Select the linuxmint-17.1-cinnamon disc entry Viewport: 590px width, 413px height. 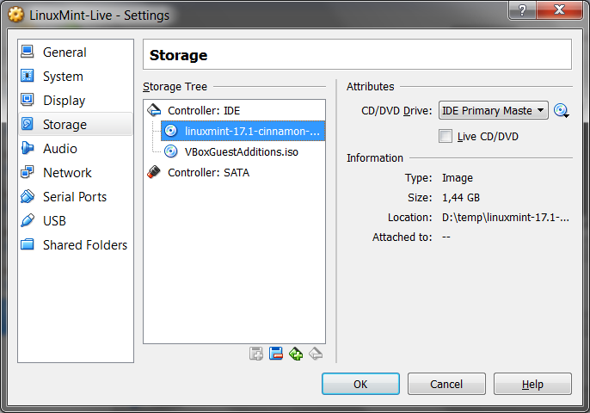243,131
